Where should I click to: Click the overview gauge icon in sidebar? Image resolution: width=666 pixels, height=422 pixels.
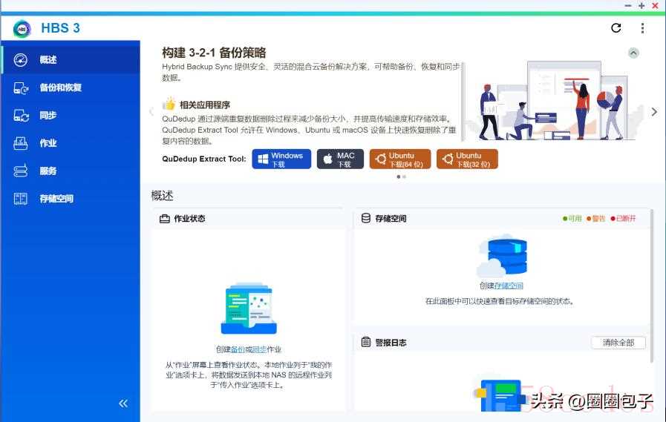20,60
